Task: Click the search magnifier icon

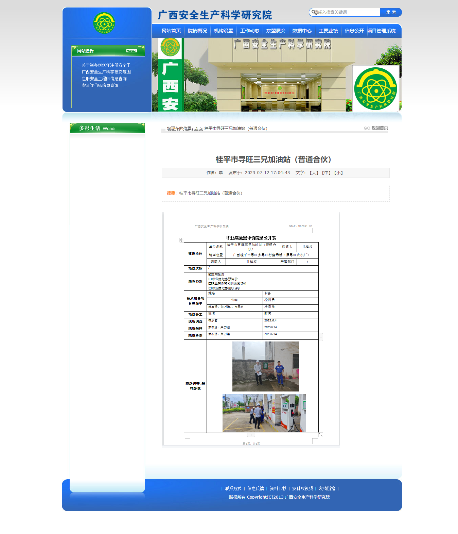Action: [x=314, y=12]
